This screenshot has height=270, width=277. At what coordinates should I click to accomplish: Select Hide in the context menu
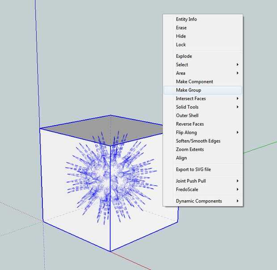(203, 36)
